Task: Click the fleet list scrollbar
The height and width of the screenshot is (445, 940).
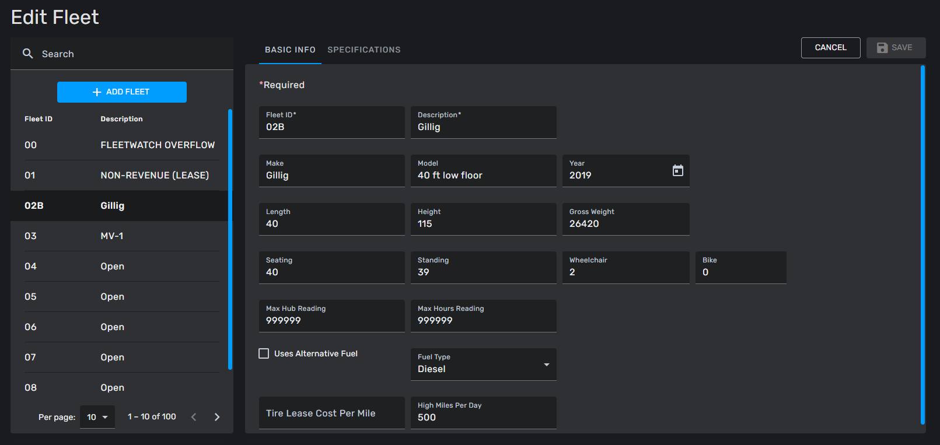Action: point(230,239)
